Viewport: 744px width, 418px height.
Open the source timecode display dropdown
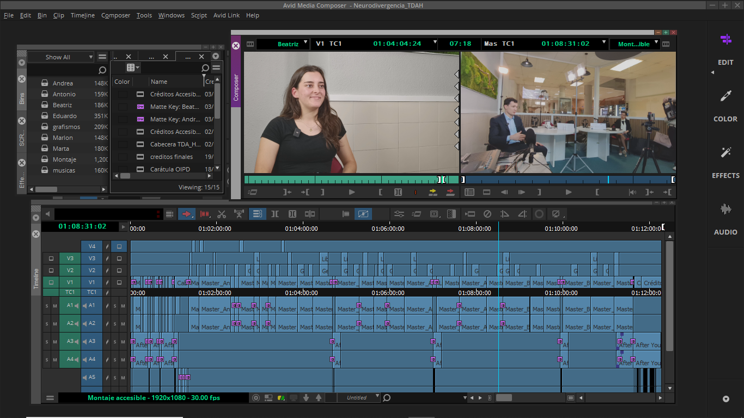coord(435,43)
